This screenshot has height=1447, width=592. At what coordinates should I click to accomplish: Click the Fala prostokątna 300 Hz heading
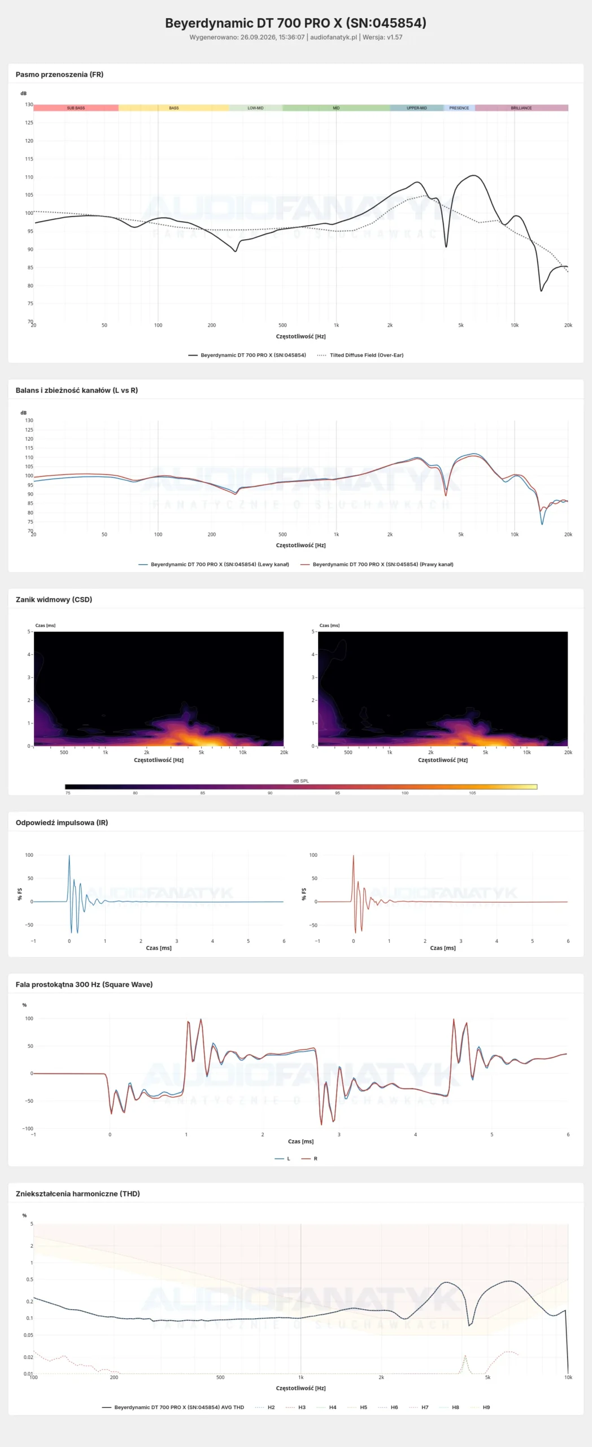[84, 984]
